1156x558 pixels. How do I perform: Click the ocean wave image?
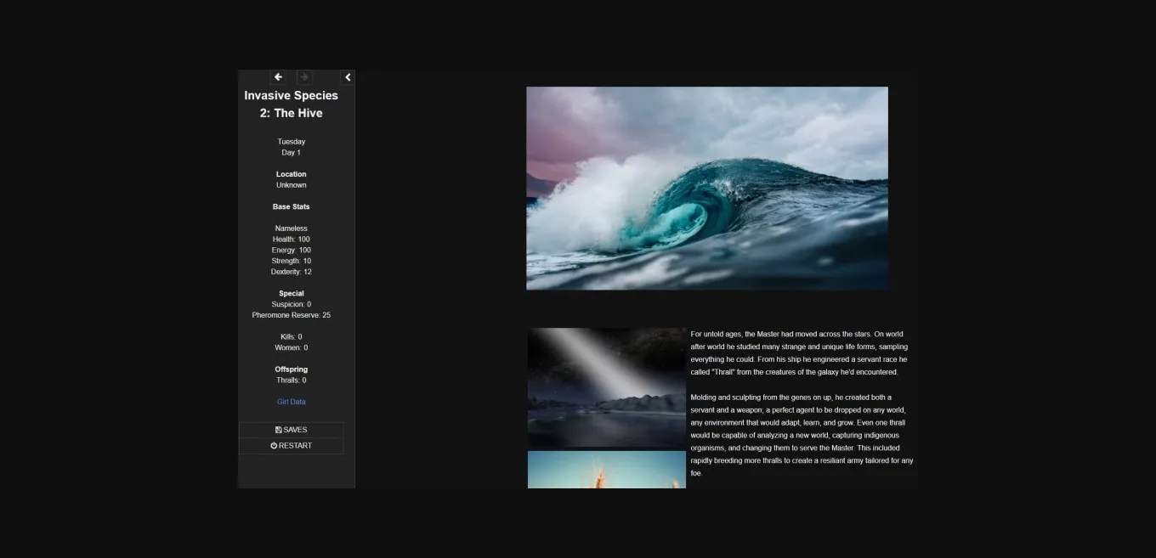coord(706,188)
